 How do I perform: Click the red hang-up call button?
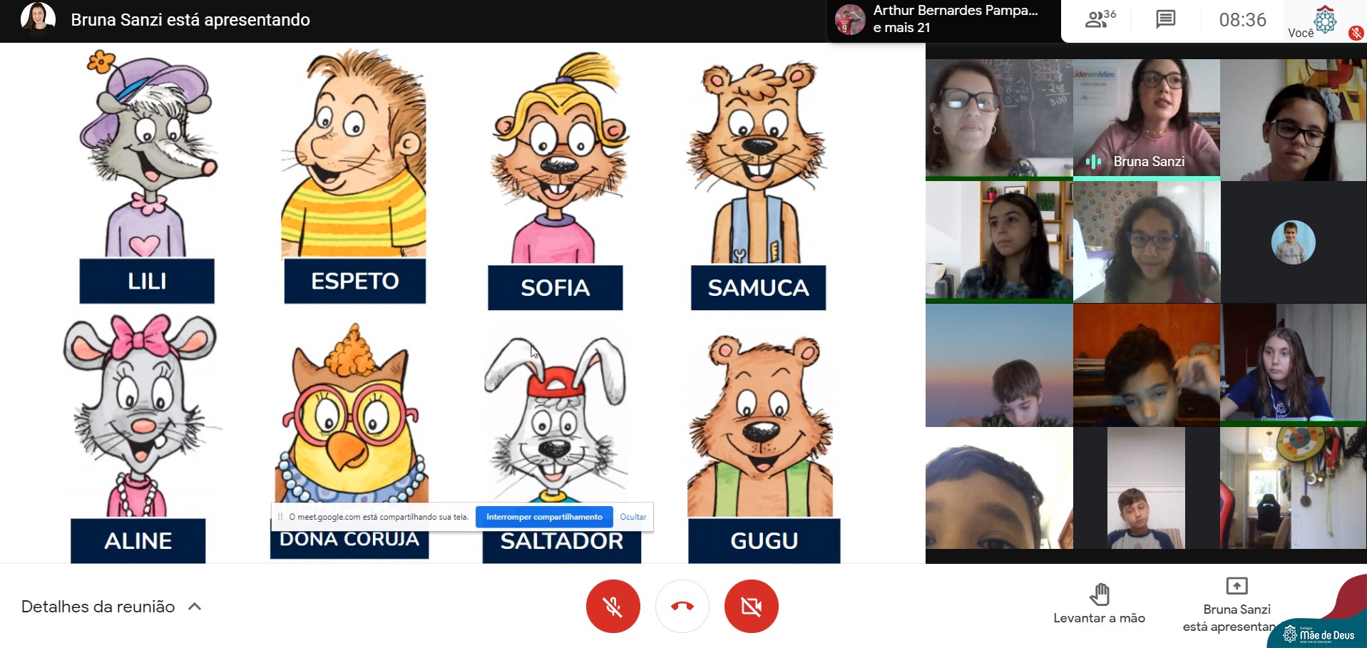click(x=682, y=607)
